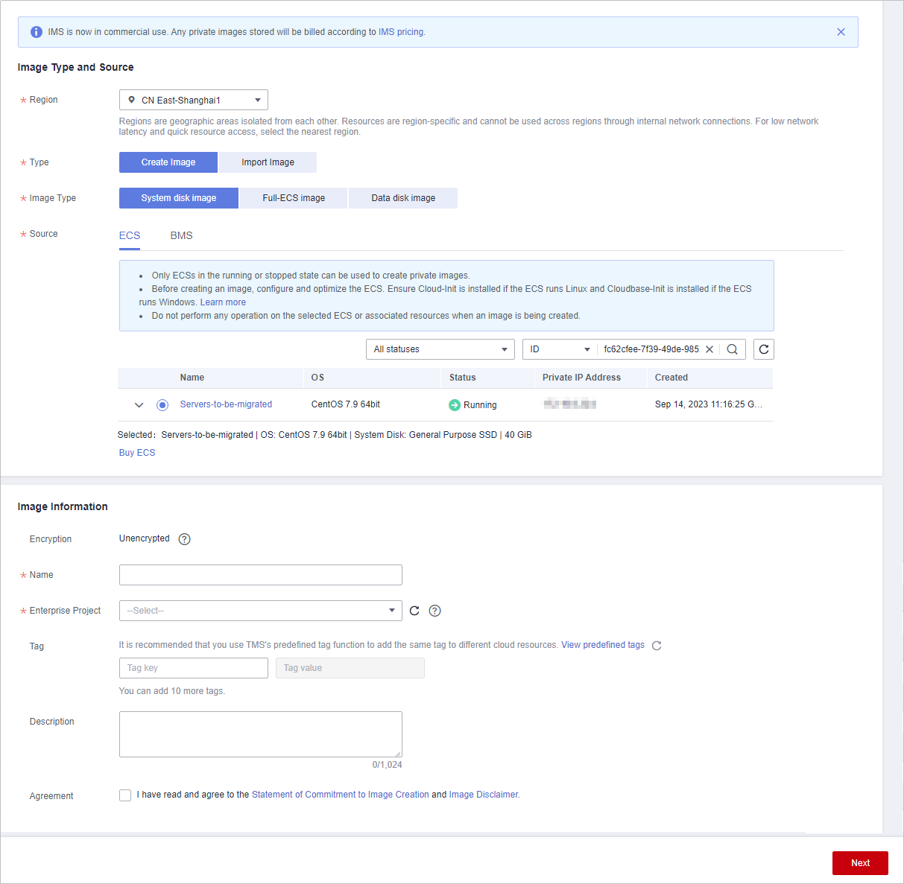904x884 pixels.
Task: Clear the ID search field text
Action: click(709, 349)
